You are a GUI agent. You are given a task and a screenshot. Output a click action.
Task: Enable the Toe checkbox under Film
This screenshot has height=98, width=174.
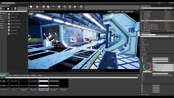[142, 87]
